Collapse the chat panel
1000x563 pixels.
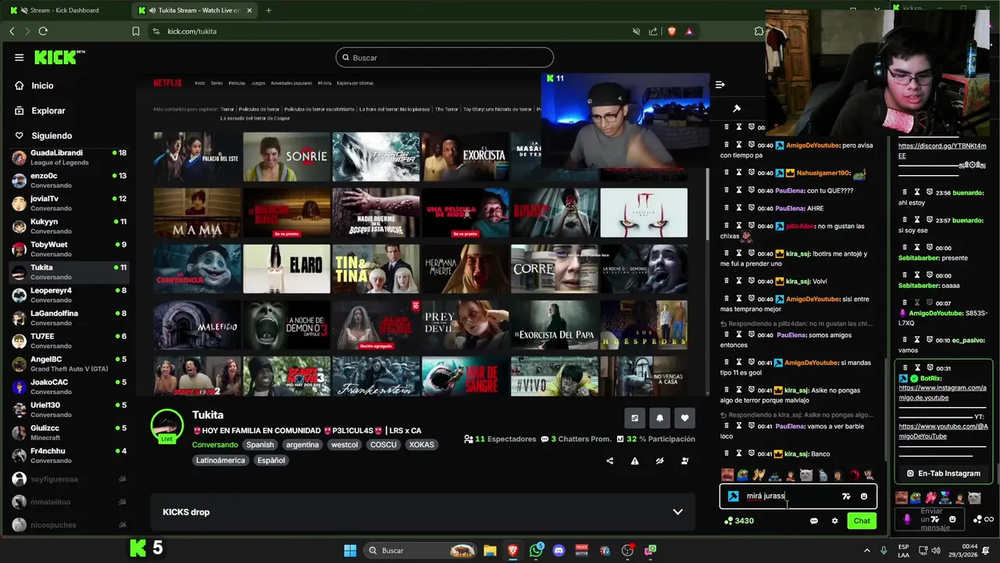point(720,84)
